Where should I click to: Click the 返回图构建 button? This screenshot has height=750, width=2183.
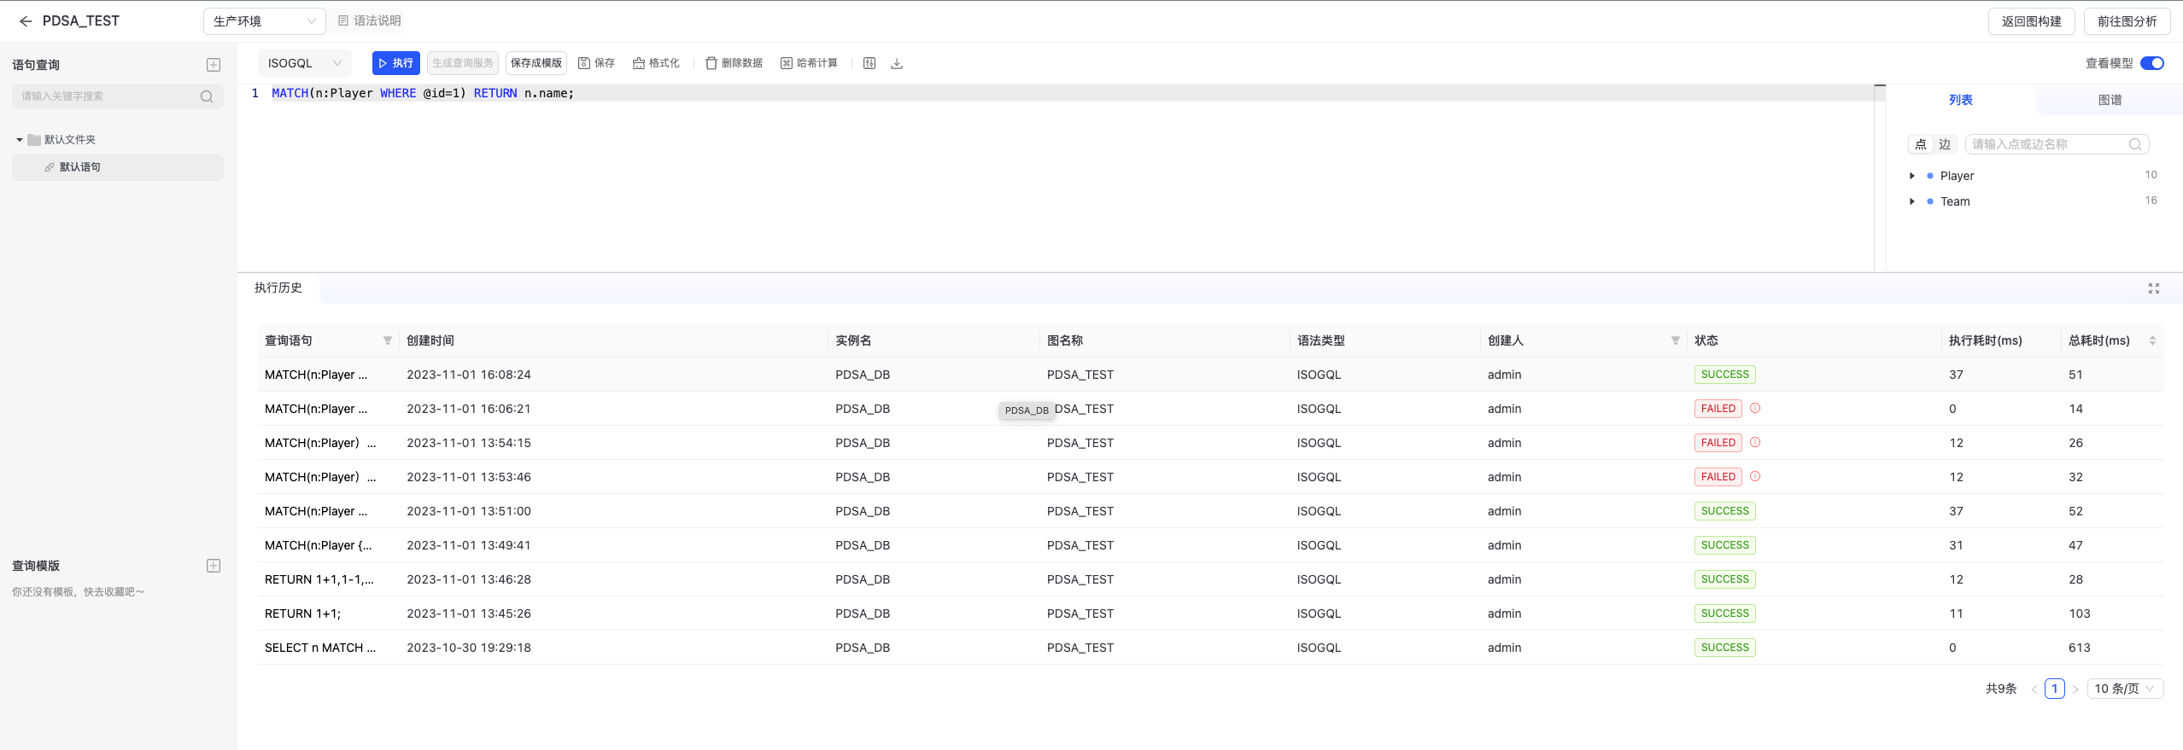click(x=2031, y=21)
